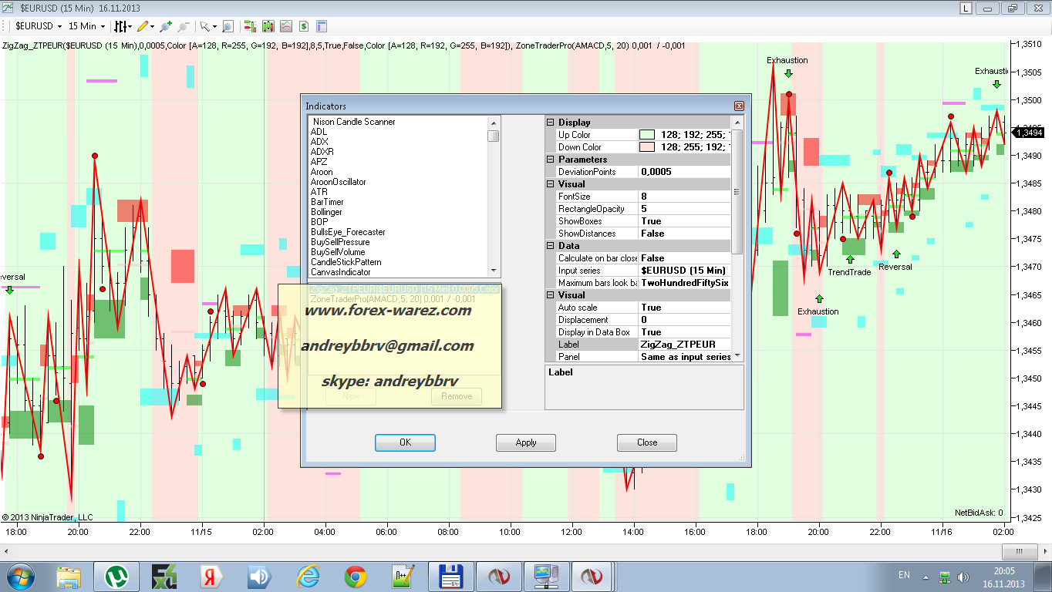This screenshot has width=1052, height=592.
Task: Click the candlestick data series icon
Action: pyautogui.click(x=268, y=26)
